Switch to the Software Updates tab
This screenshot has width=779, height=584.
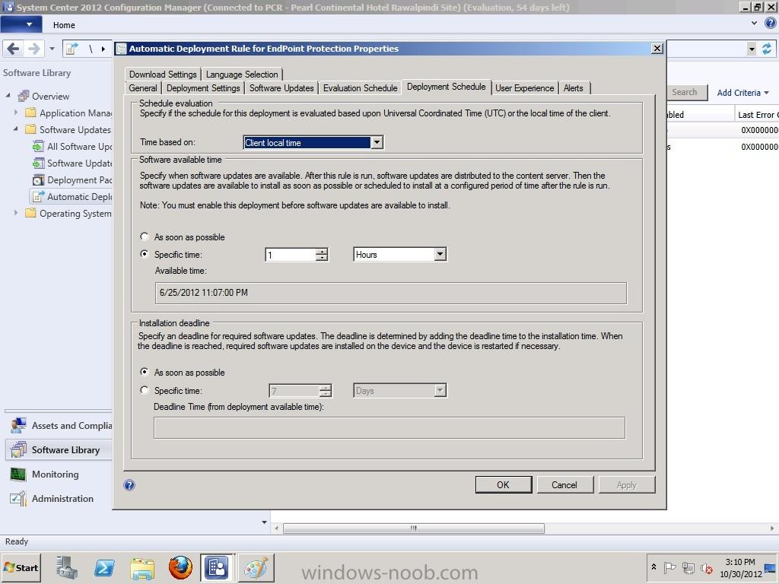click(x=281, y=88)
